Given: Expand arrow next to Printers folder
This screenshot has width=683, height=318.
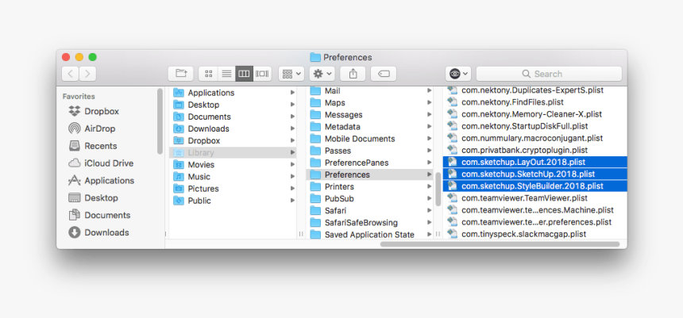Looking at the screenshot, I should point(429,186).
